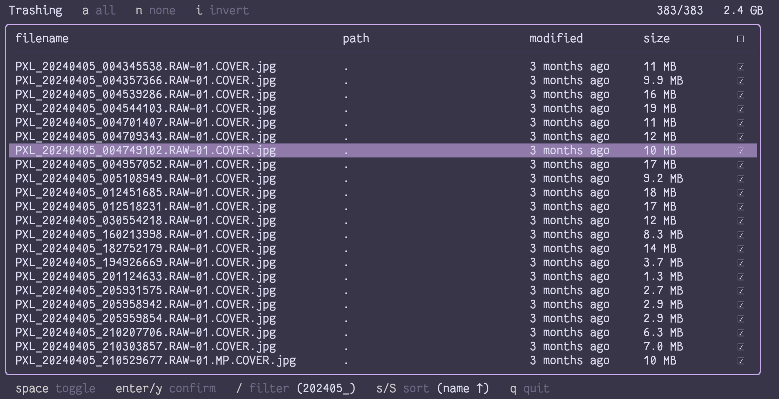Toggle checkbox for PXL_20240405_004345538 file

(x=741, y=66)
